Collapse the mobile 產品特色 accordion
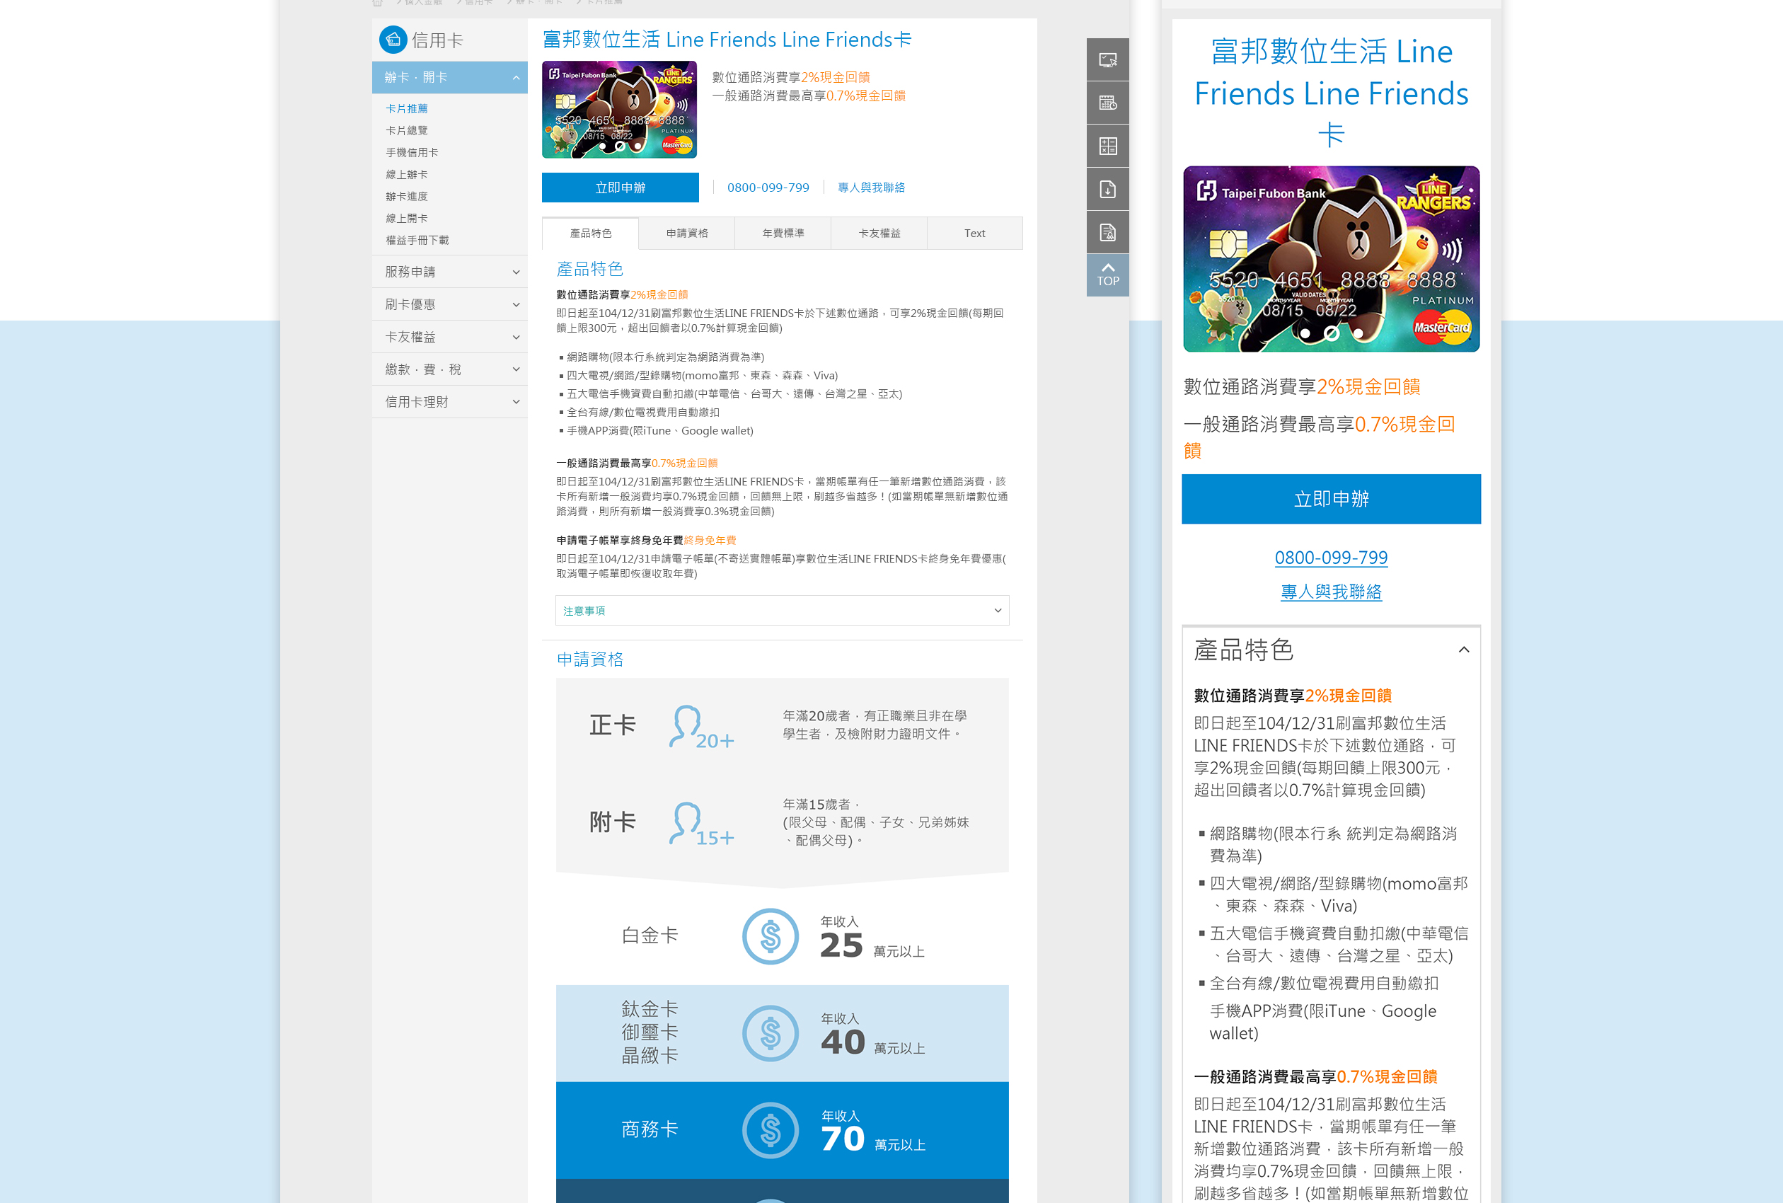Screen dimensions: 1783x1203 click(1331, 650)
